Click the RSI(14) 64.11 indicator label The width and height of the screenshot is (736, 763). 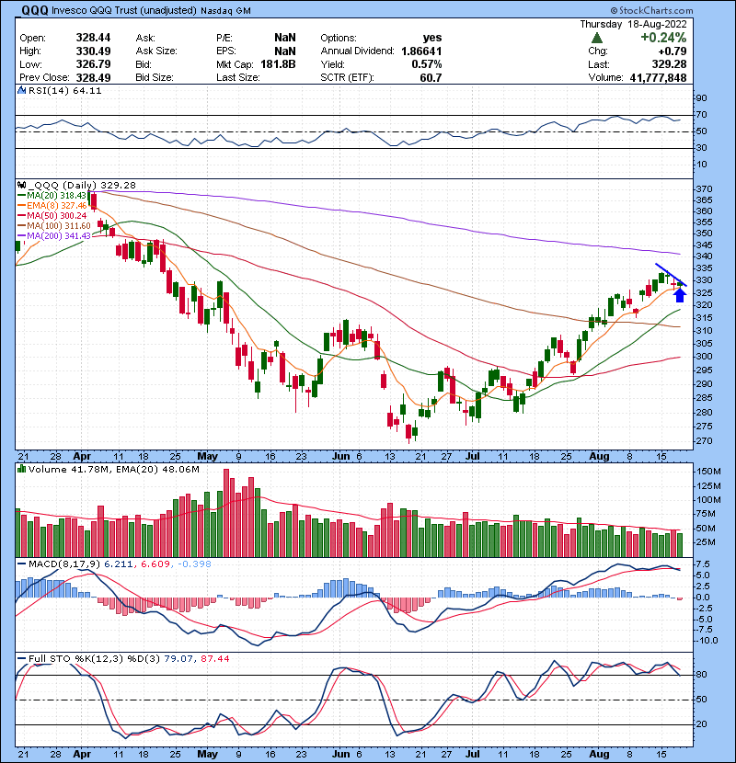64,90
